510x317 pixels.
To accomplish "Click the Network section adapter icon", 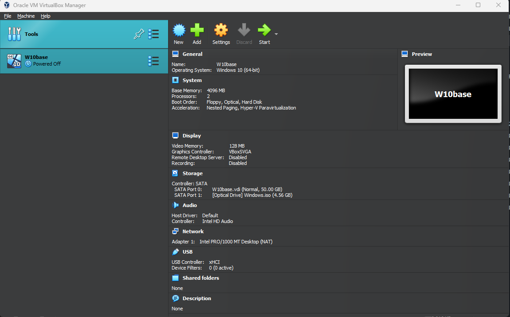I will click(x=175, y=231).
